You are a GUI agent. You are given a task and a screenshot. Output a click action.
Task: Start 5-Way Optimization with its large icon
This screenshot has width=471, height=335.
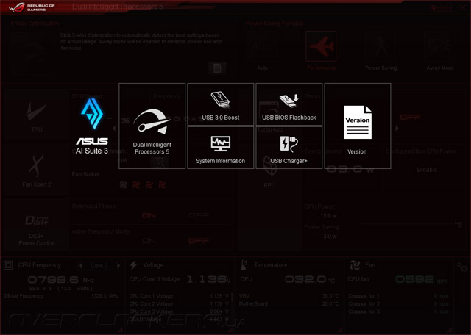coord(32,53)
